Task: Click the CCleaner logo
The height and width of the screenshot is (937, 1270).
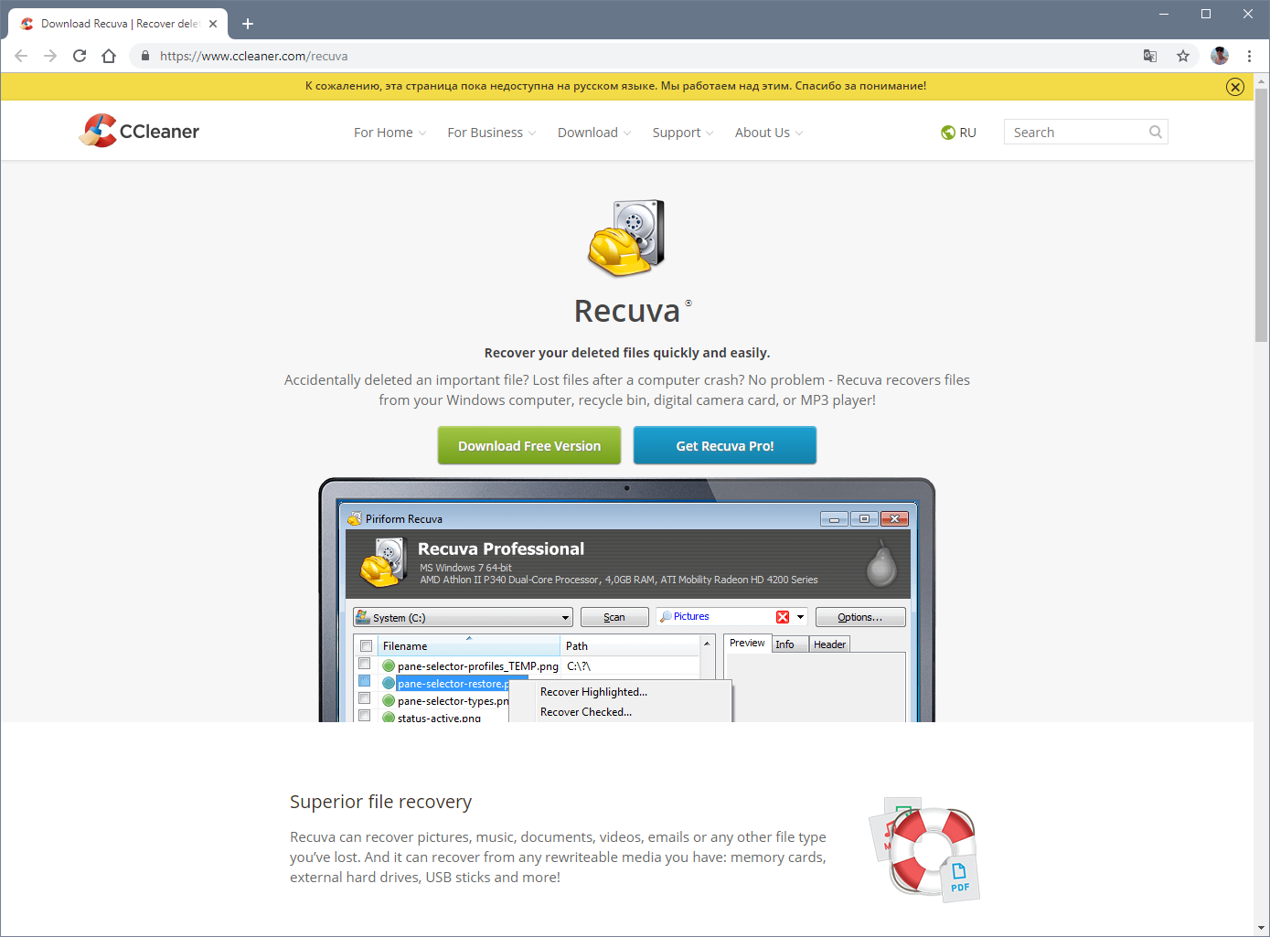Action: 139,131
